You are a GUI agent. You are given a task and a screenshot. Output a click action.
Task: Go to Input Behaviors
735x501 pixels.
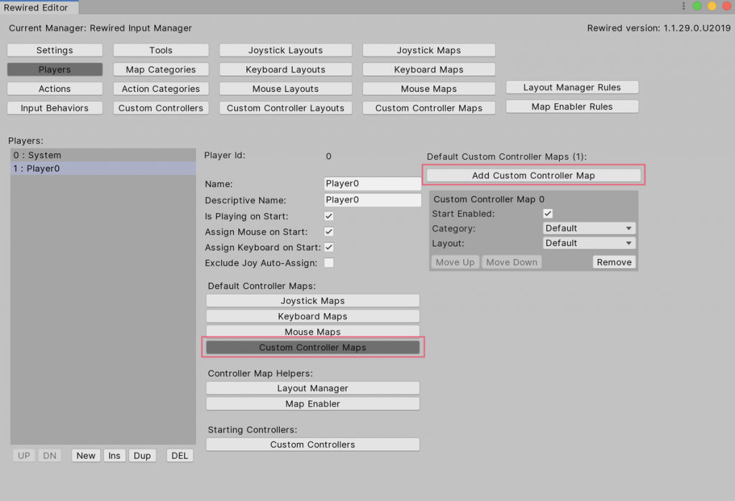tap(55, 108)
